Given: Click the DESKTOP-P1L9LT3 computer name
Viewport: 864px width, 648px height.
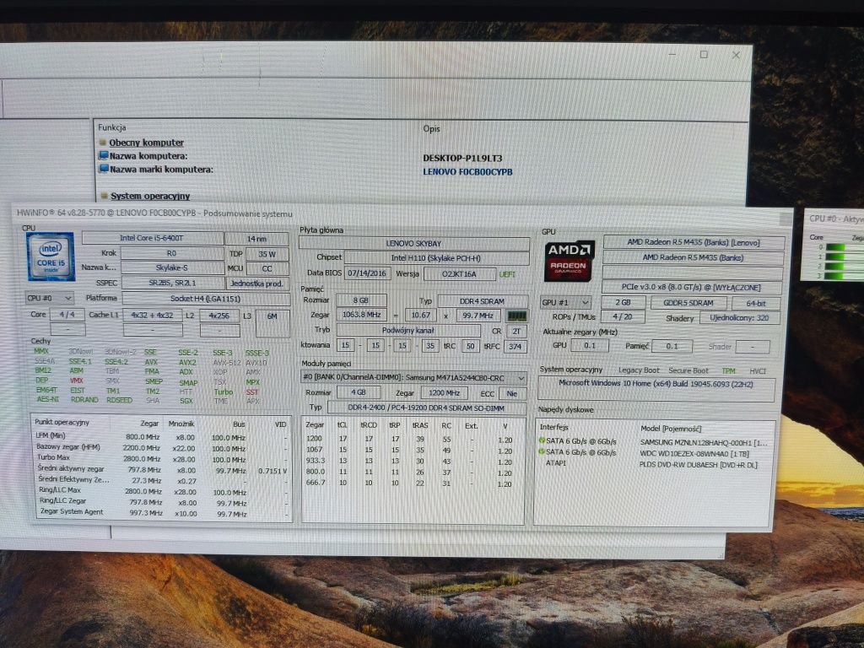Looking at the screenshot, I should coord(462,158).
